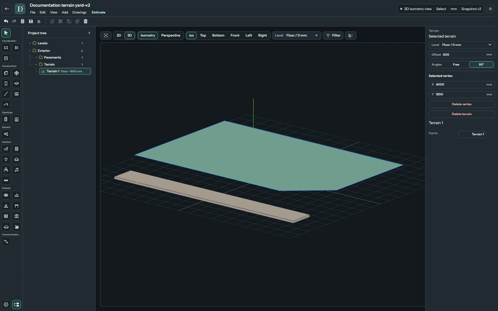The width and height of the screenshot is (498, 311).
Task: Fit view using the zoom-to-extents icon
Action: (x=106, y=36)
